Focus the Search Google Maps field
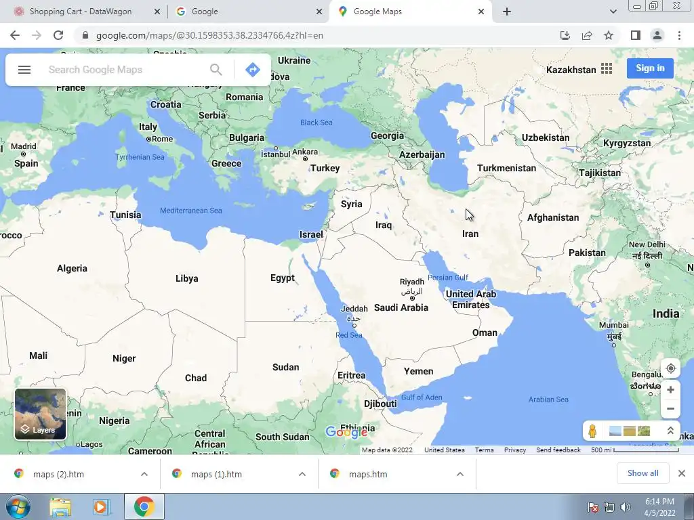Viewport: 694px width, 520px height. click(124, 70)
